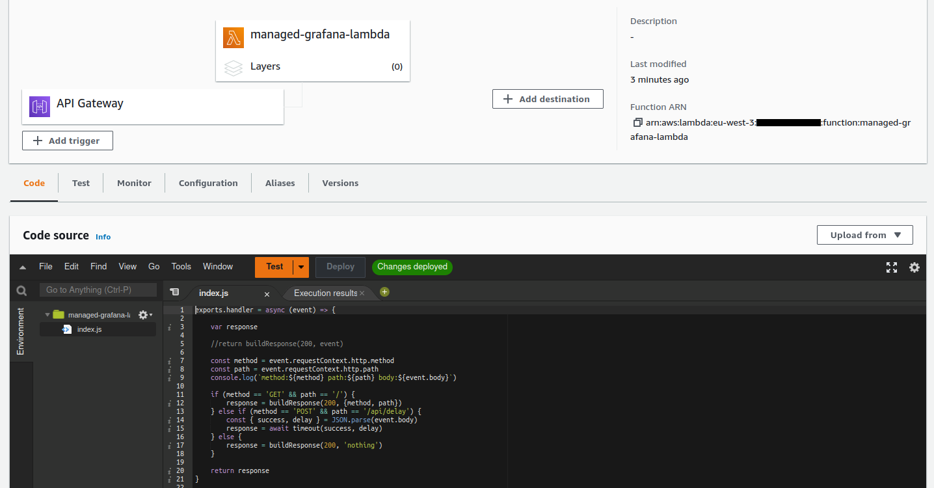Viewport: 934px width, 488px height.
Task: Click the managed-grafana-la folder icon
Action: click(59, 315)
